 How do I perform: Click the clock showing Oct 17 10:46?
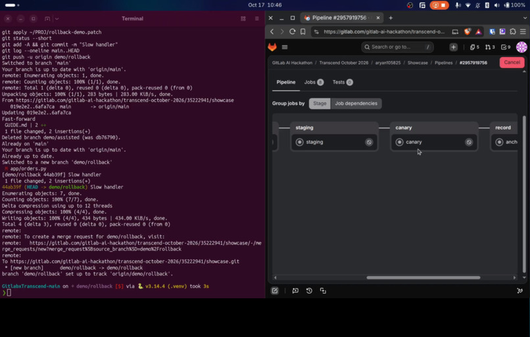click(264, 5)
